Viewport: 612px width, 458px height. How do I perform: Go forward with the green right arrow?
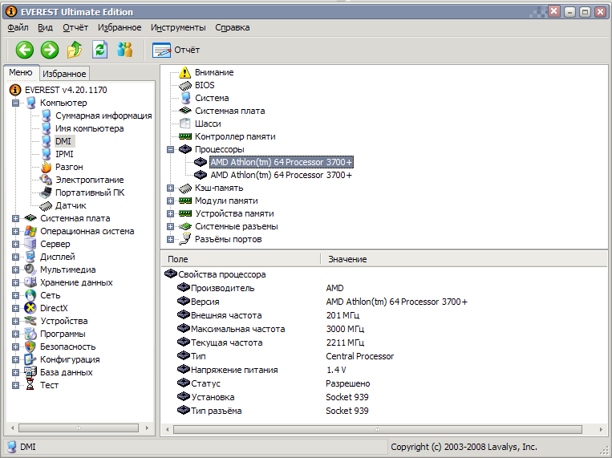[50, 50]
